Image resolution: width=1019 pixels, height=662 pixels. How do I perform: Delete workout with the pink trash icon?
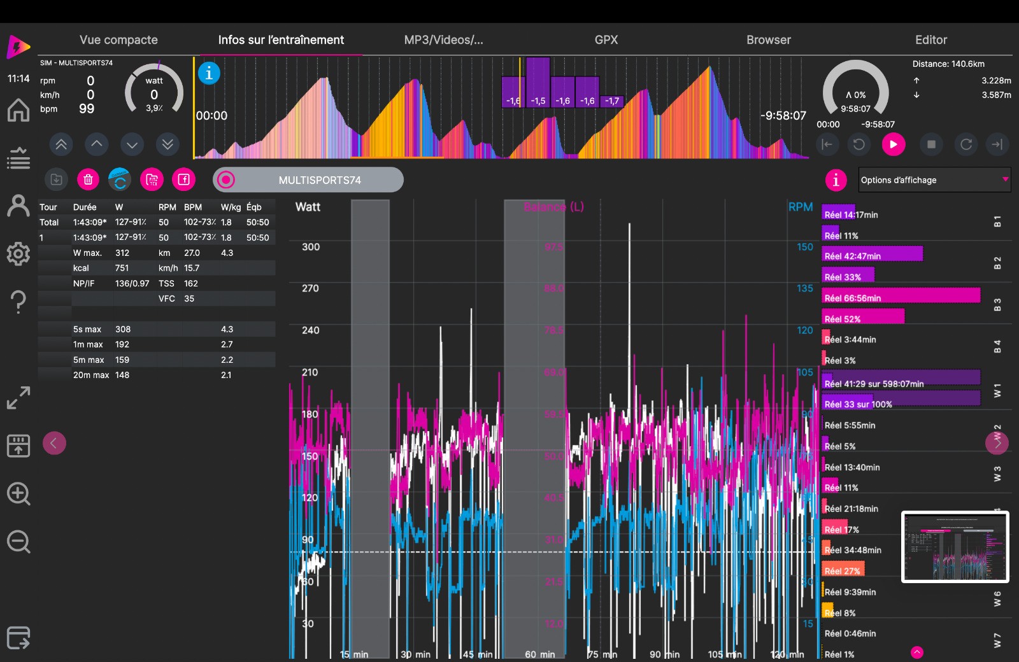click(88, 180)
